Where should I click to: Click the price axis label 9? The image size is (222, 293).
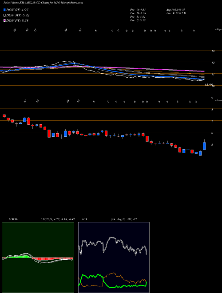(x=212, y=98)
